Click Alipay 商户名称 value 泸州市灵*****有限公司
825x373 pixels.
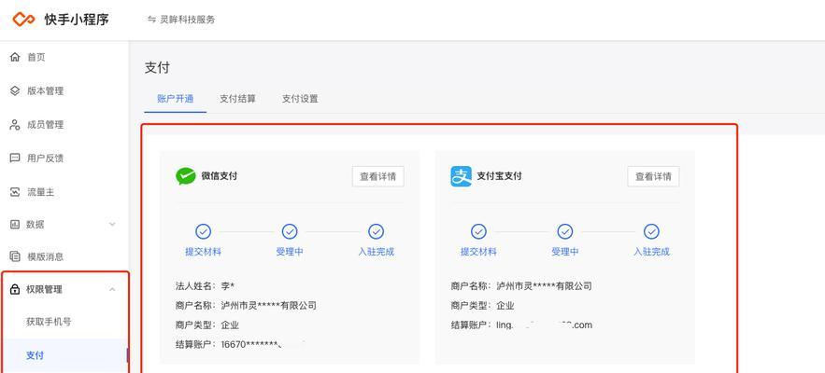pos(544,285)
